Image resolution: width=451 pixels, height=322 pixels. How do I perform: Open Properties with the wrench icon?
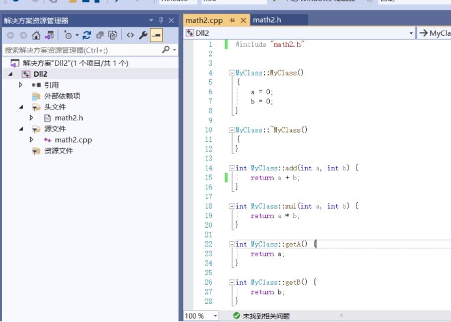(143, 35)
